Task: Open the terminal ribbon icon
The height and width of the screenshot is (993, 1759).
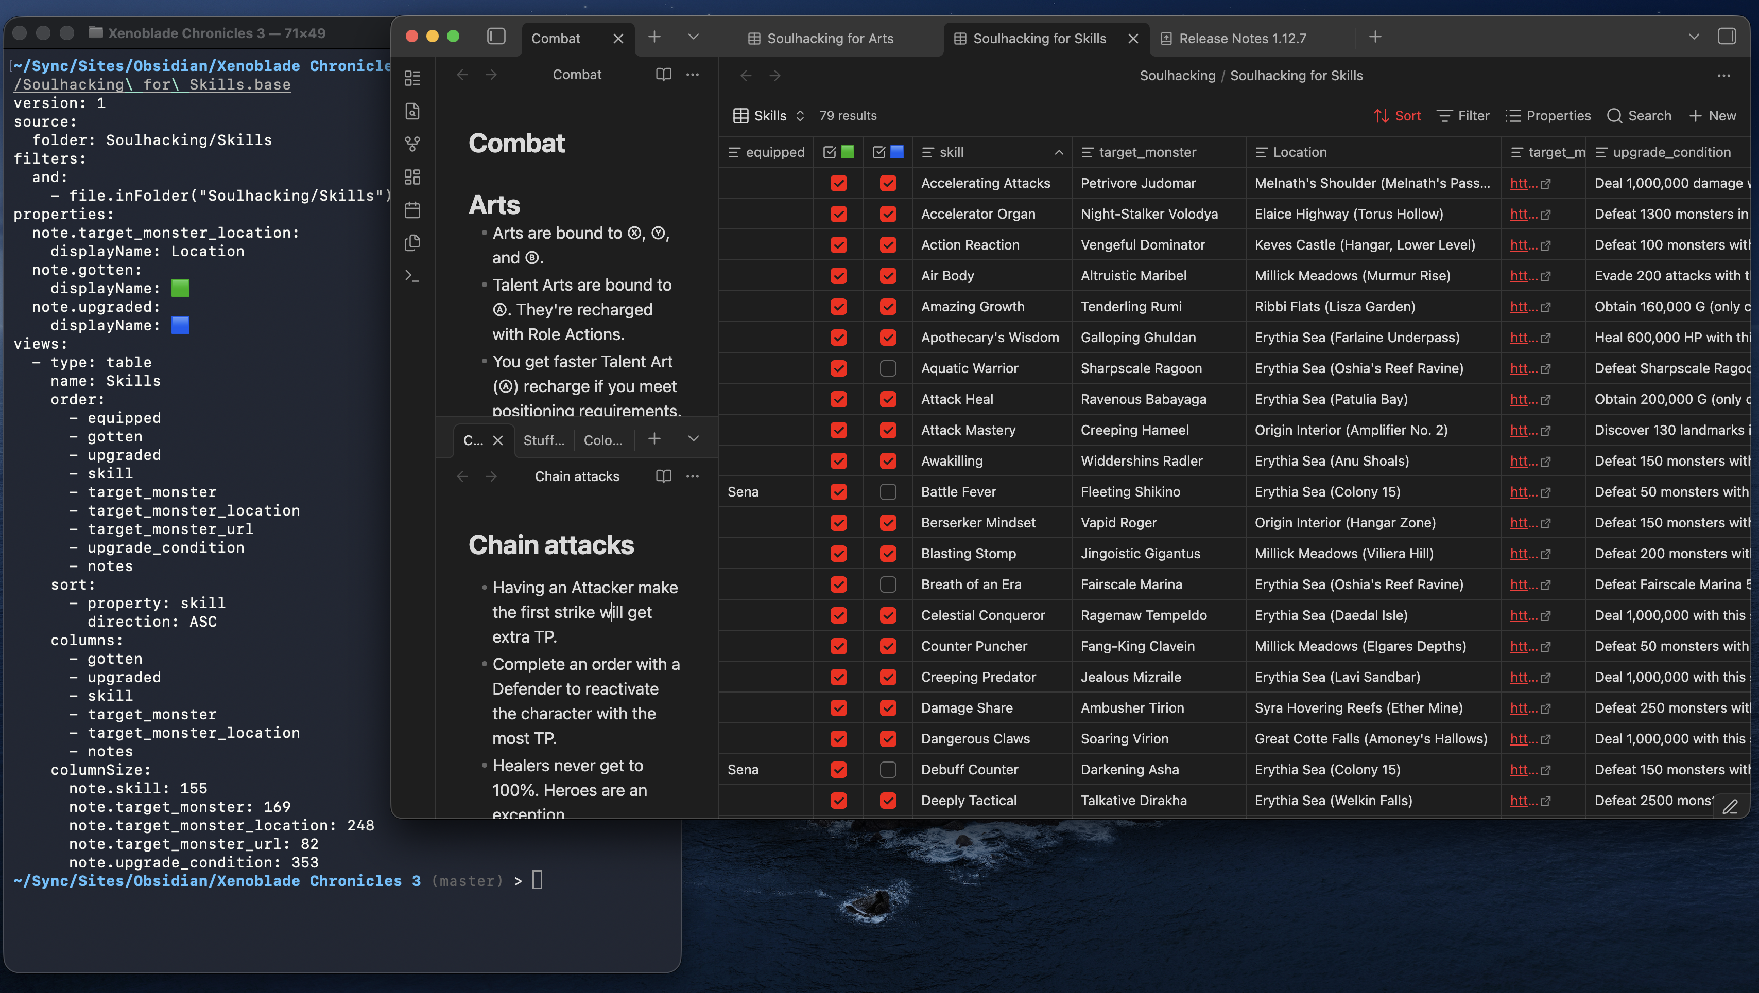Action: (412, 276)
